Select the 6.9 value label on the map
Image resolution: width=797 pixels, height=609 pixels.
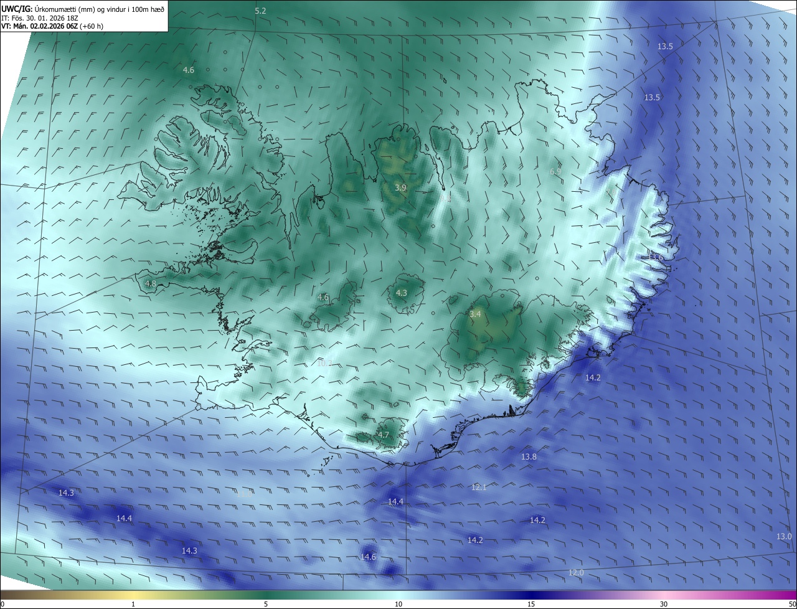[555, 171]
